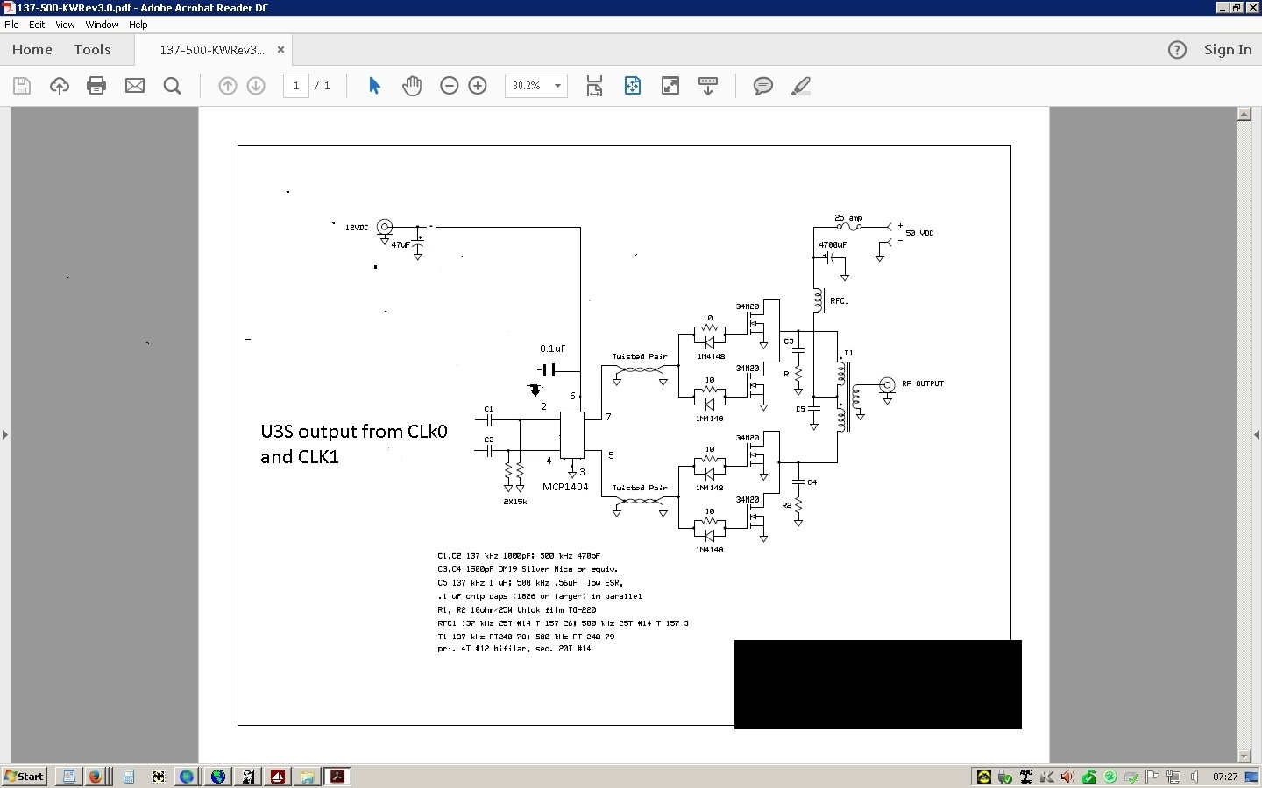
Task: Select the highlighter pen tool
Action: coord(801,86)
